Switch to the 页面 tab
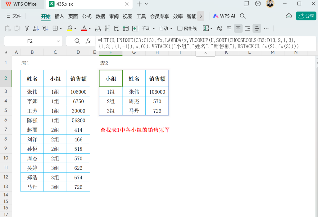Image resolution: width=318 pixels, height=217 pixels. coord(73,16)
